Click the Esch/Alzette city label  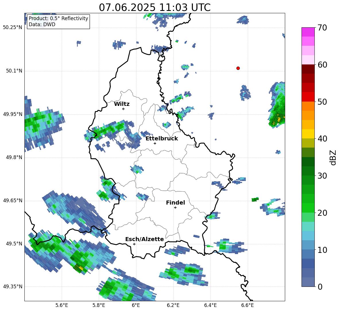point(144,239)
